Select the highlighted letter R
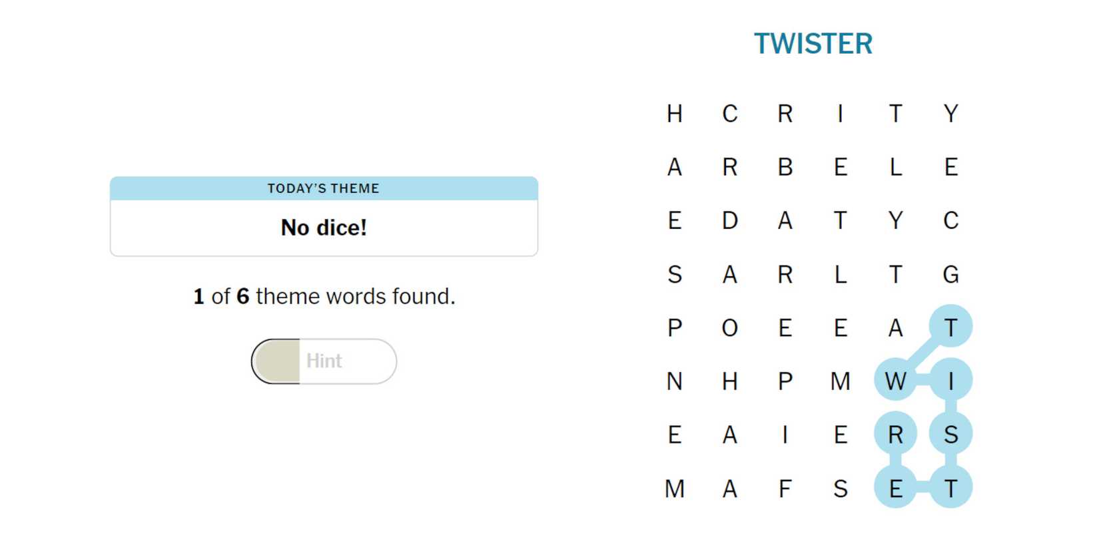The height and width of the screenshot is (549, 1099). [895, 435]
